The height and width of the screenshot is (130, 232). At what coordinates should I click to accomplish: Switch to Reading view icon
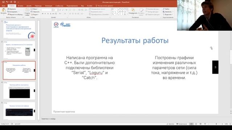click(x=200, y=124)
